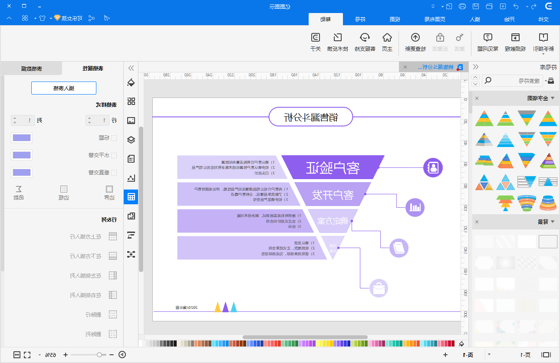Image resolution: width=560 pixels, height=363 pixels.
Task: Collapse the ribbon with caret arrow
Action: pyautogui.click(x=10, y=18)
